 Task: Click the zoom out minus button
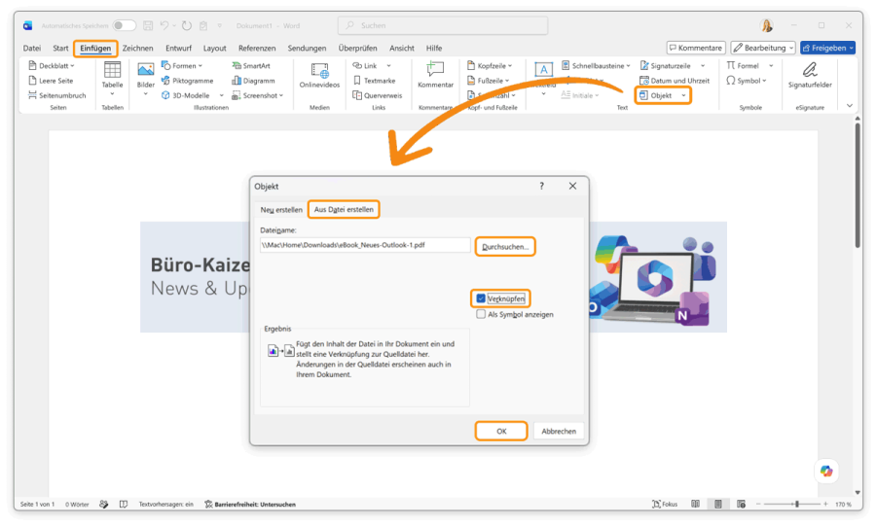coord(758,505)
